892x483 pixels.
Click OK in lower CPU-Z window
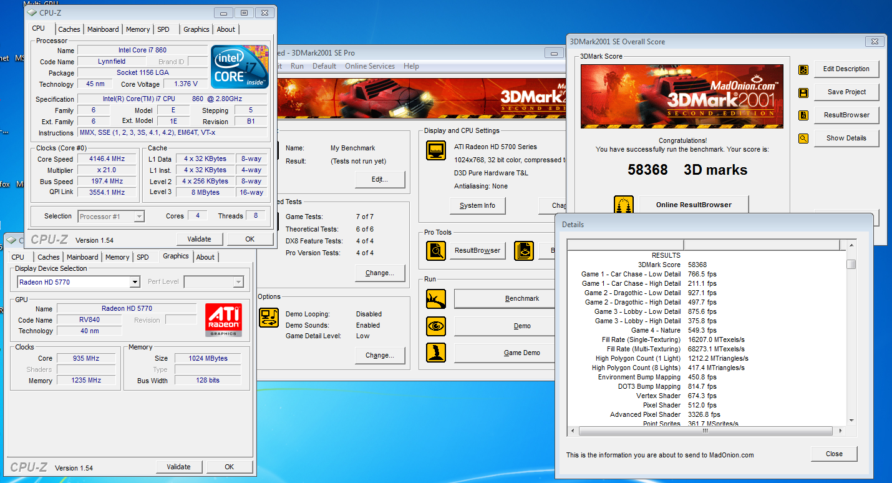tap(229, 467)
